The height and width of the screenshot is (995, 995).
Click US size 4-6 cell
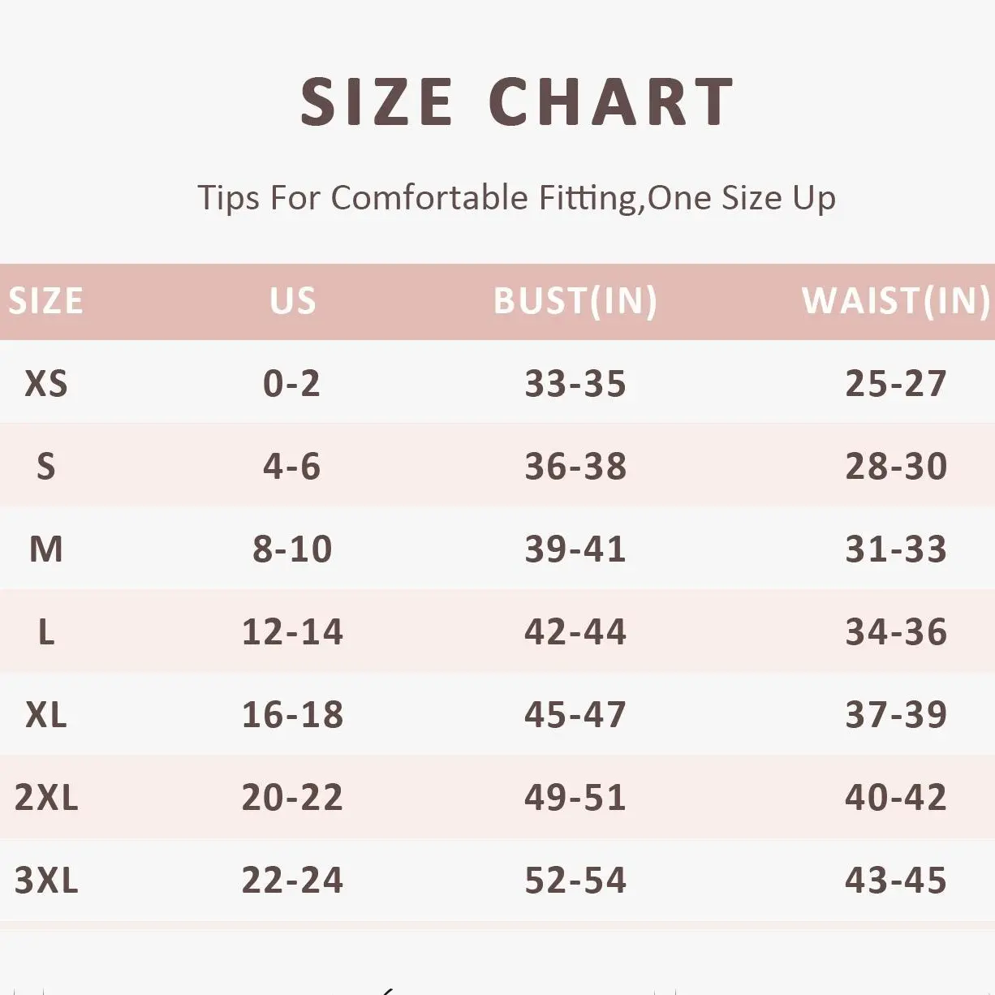[x=292, y=467]
